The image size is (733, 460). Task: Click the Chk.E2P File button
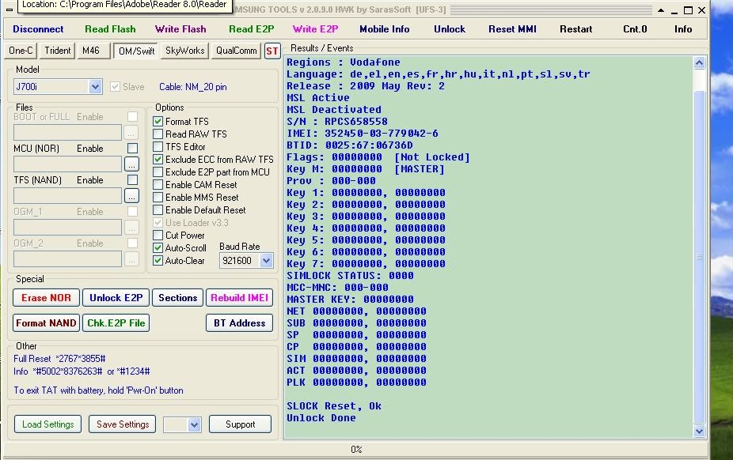click(x=116, y=322)
